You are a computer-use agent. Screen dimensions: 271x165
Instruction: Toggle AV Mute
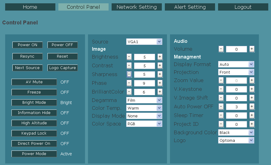click(x=34, y=82)
